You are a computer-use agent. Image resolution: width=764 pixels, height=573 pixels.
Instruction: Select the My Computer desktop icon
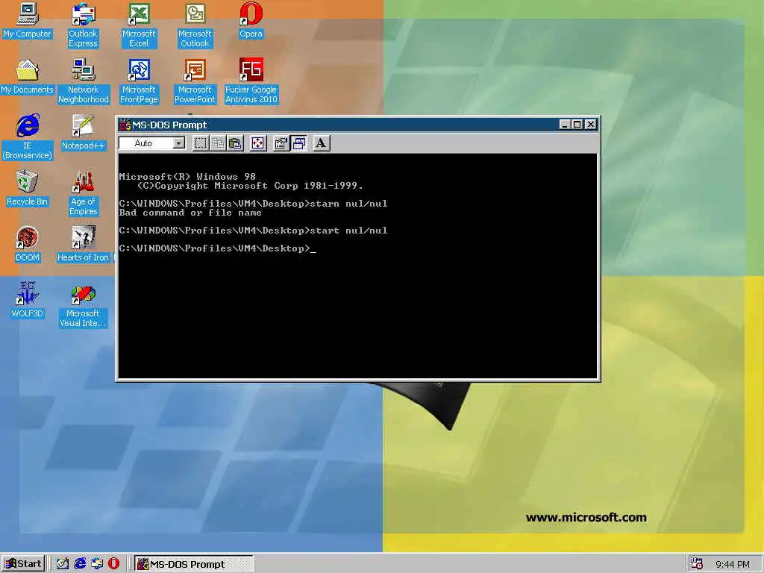point(27,20)
